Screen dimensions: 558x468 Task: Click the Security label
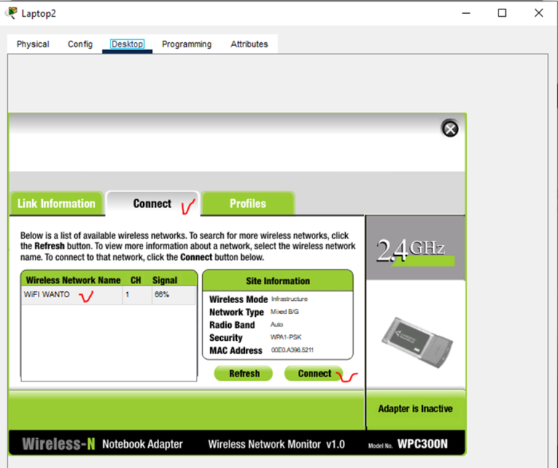(226, 338)
